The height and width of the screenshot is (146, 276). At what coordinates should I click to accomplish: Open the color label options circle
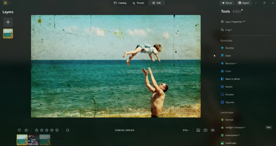pyautogui.click(x=68, y=130)
